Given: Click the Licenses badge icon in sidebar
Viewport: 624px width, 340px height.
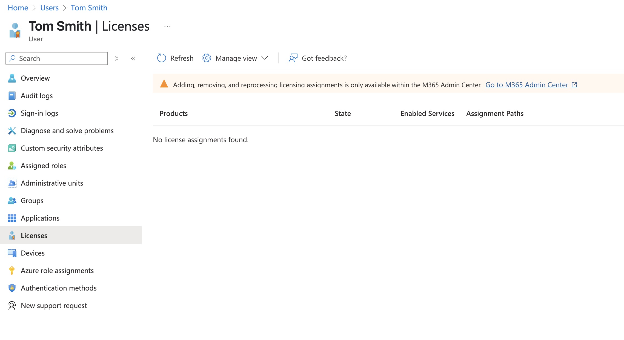Looking at the screenshot, I should pyautogui.click(x=12, y=236).
